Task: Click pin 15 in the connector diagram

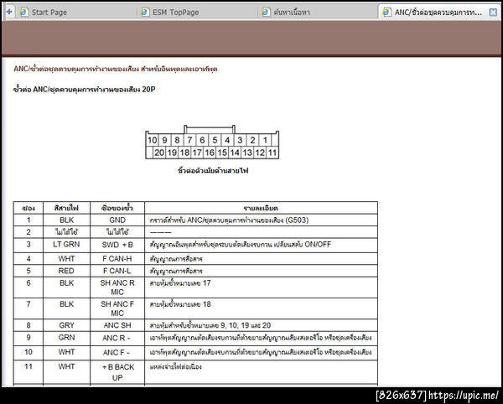Action: coord(222,153)
